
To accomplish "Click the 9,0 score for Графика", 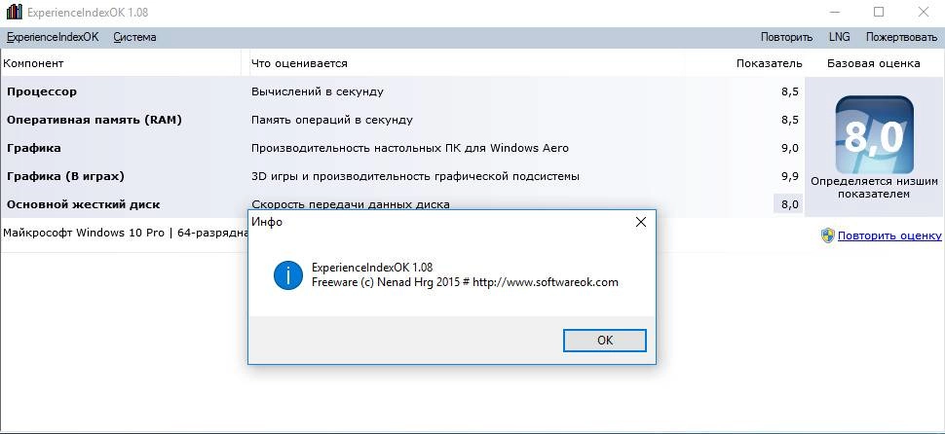I will point(789,148).
